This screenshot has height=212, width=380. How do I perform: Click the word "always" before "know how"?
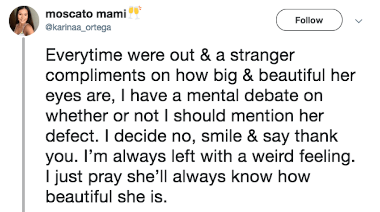pos(199,177)
